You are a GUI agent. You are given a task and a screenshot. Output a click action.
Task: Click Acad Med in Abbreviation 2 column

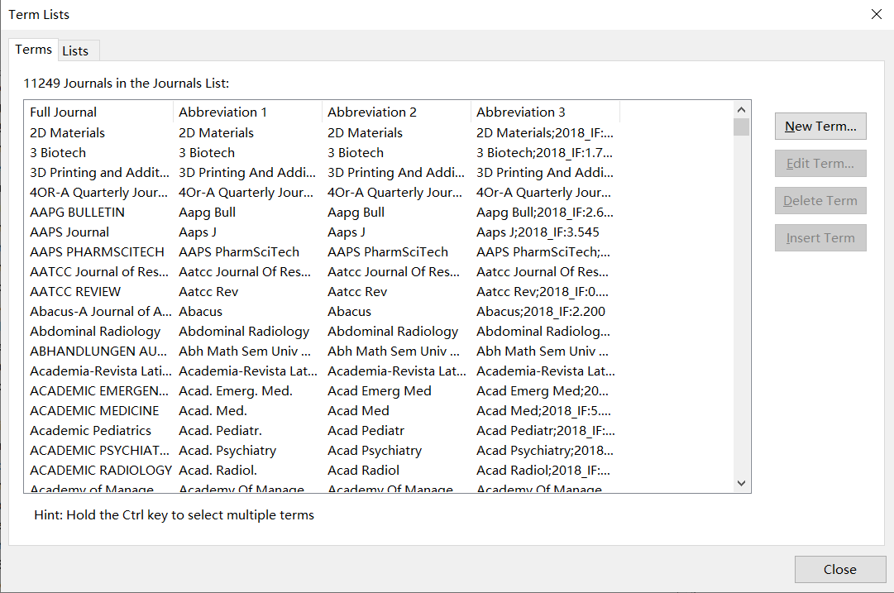click(x=358, y=411)
